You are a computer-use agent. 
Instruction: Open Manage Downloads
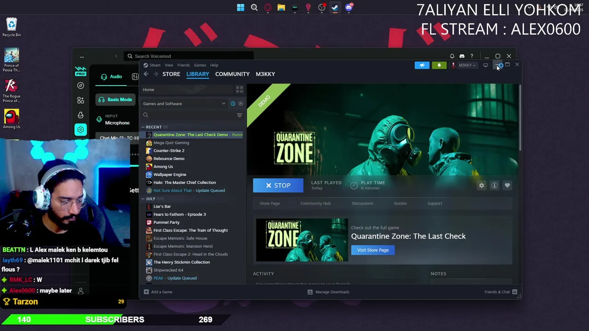328,292
